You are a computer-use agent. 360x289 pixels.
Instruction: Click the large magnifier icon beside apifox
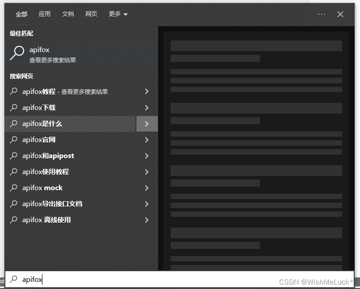point(17,53)
